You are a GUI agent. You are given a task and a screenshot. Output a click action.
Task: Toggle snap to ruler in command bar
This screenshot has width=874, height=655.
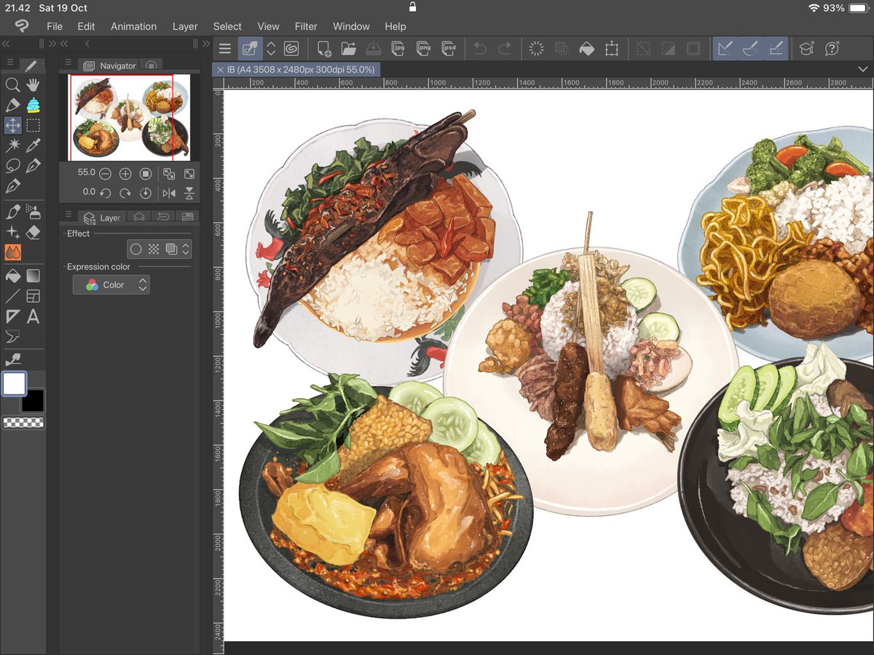pyautogui.click(x=724, y=49)
